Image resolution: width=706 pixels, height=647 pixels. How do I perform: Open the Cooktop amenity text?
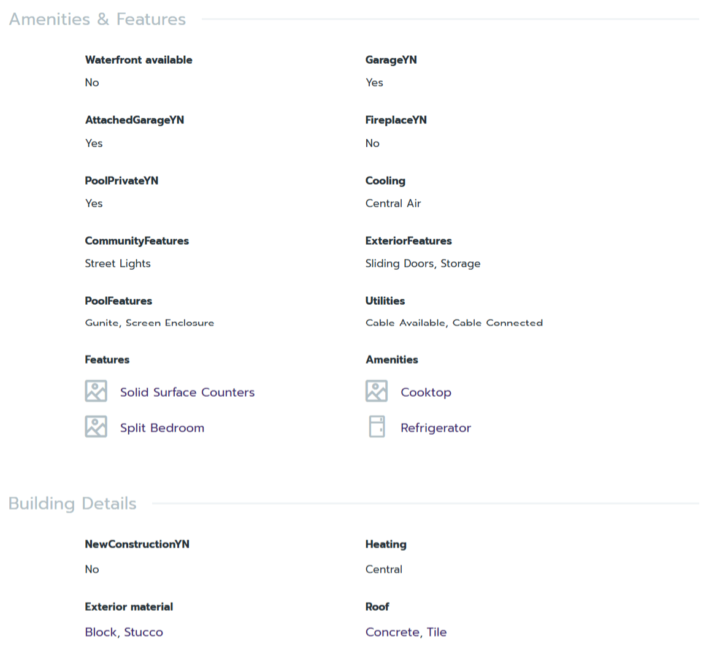pyautogui.click(x=426, y=392)
